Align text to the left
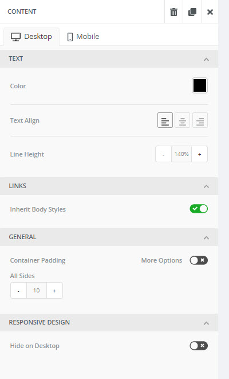 165,120
